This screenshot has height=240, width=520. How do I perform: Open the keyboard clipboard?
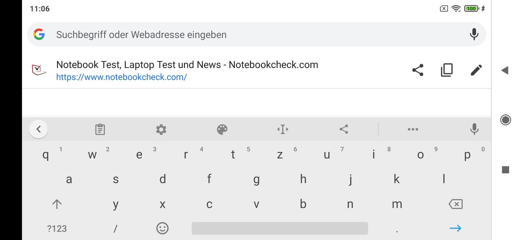pyautogui.click(x=100, y=129)
